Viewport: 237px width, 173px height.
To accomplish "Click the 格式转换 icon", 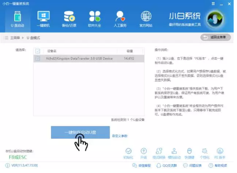I will [159, 151].
